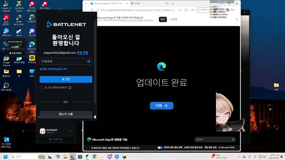285x160 pixels.
Task: Open weather widget in taskbar
Action: coord(219,156)
